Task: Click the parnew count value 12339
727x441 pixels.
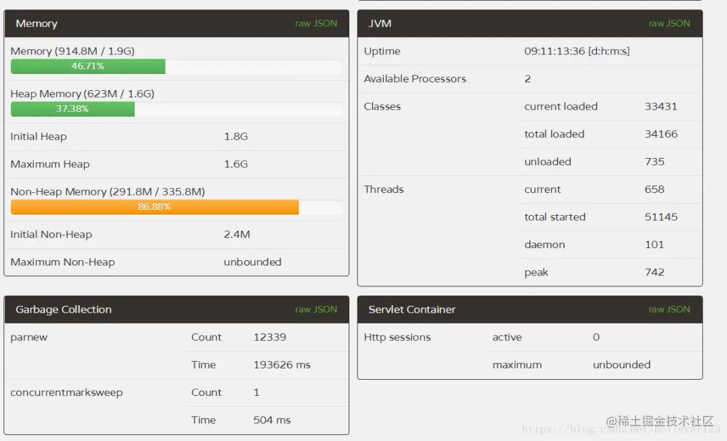Action: coord(270,337)
